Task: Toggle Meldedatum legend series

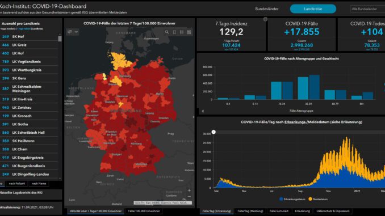Action: pyautogui.click(x=318, y=199)
